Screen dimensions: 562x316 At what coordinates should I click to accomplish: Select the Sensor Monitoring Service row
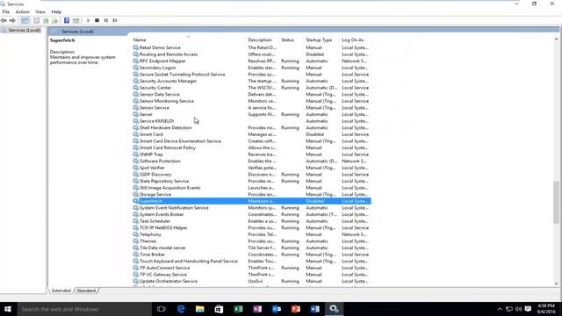pyautogui.click(x=251, y=101)
